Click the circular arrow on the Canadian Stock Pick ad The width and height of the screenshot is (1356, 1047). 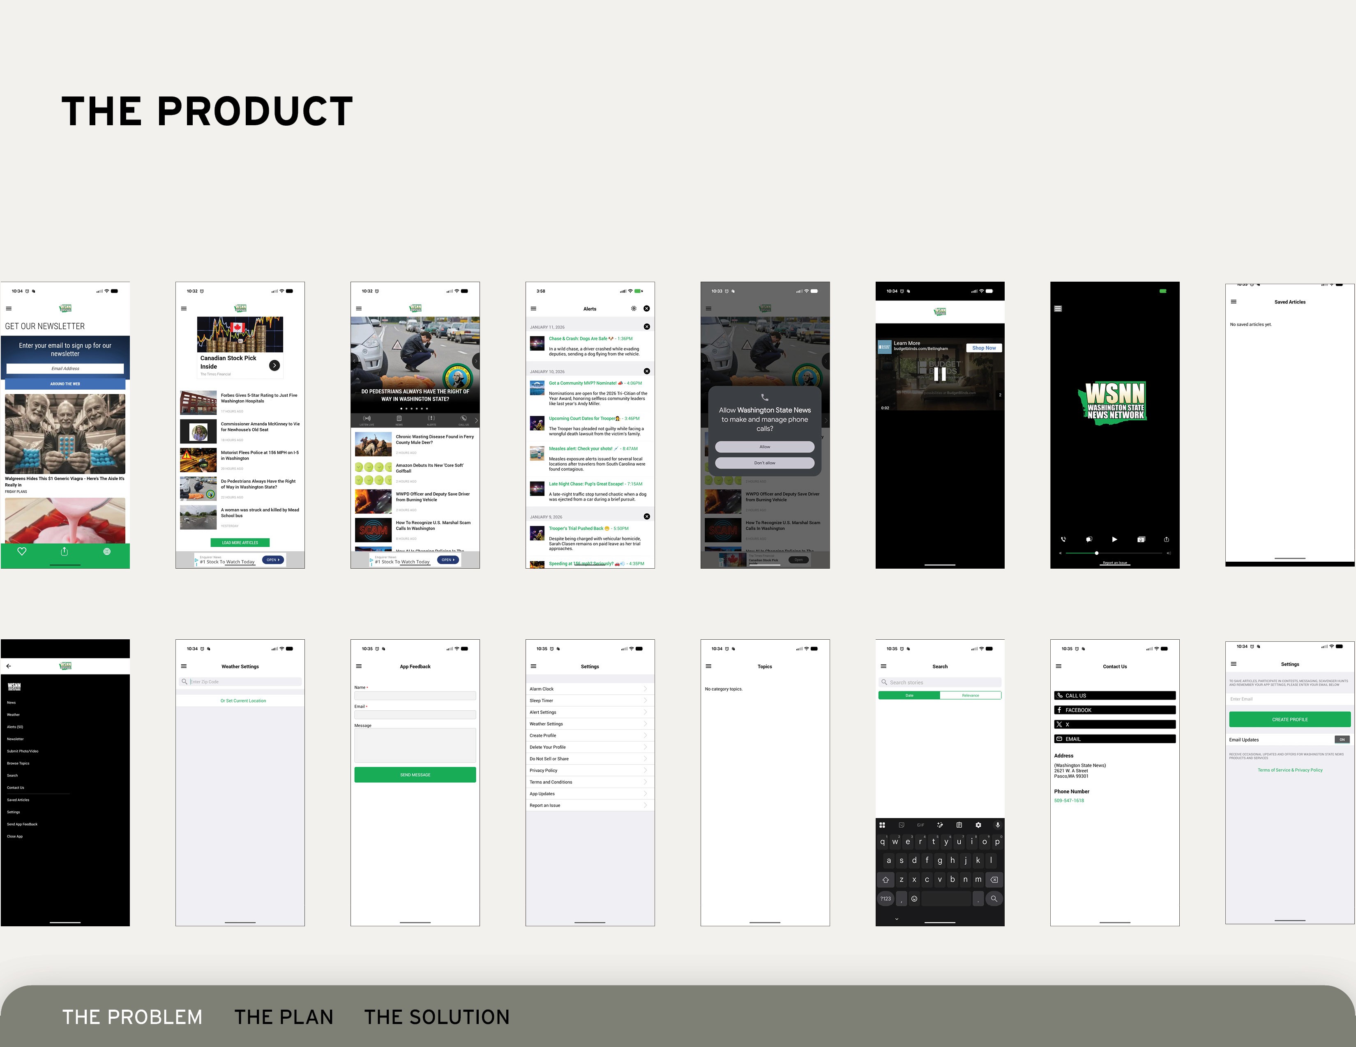274,365
